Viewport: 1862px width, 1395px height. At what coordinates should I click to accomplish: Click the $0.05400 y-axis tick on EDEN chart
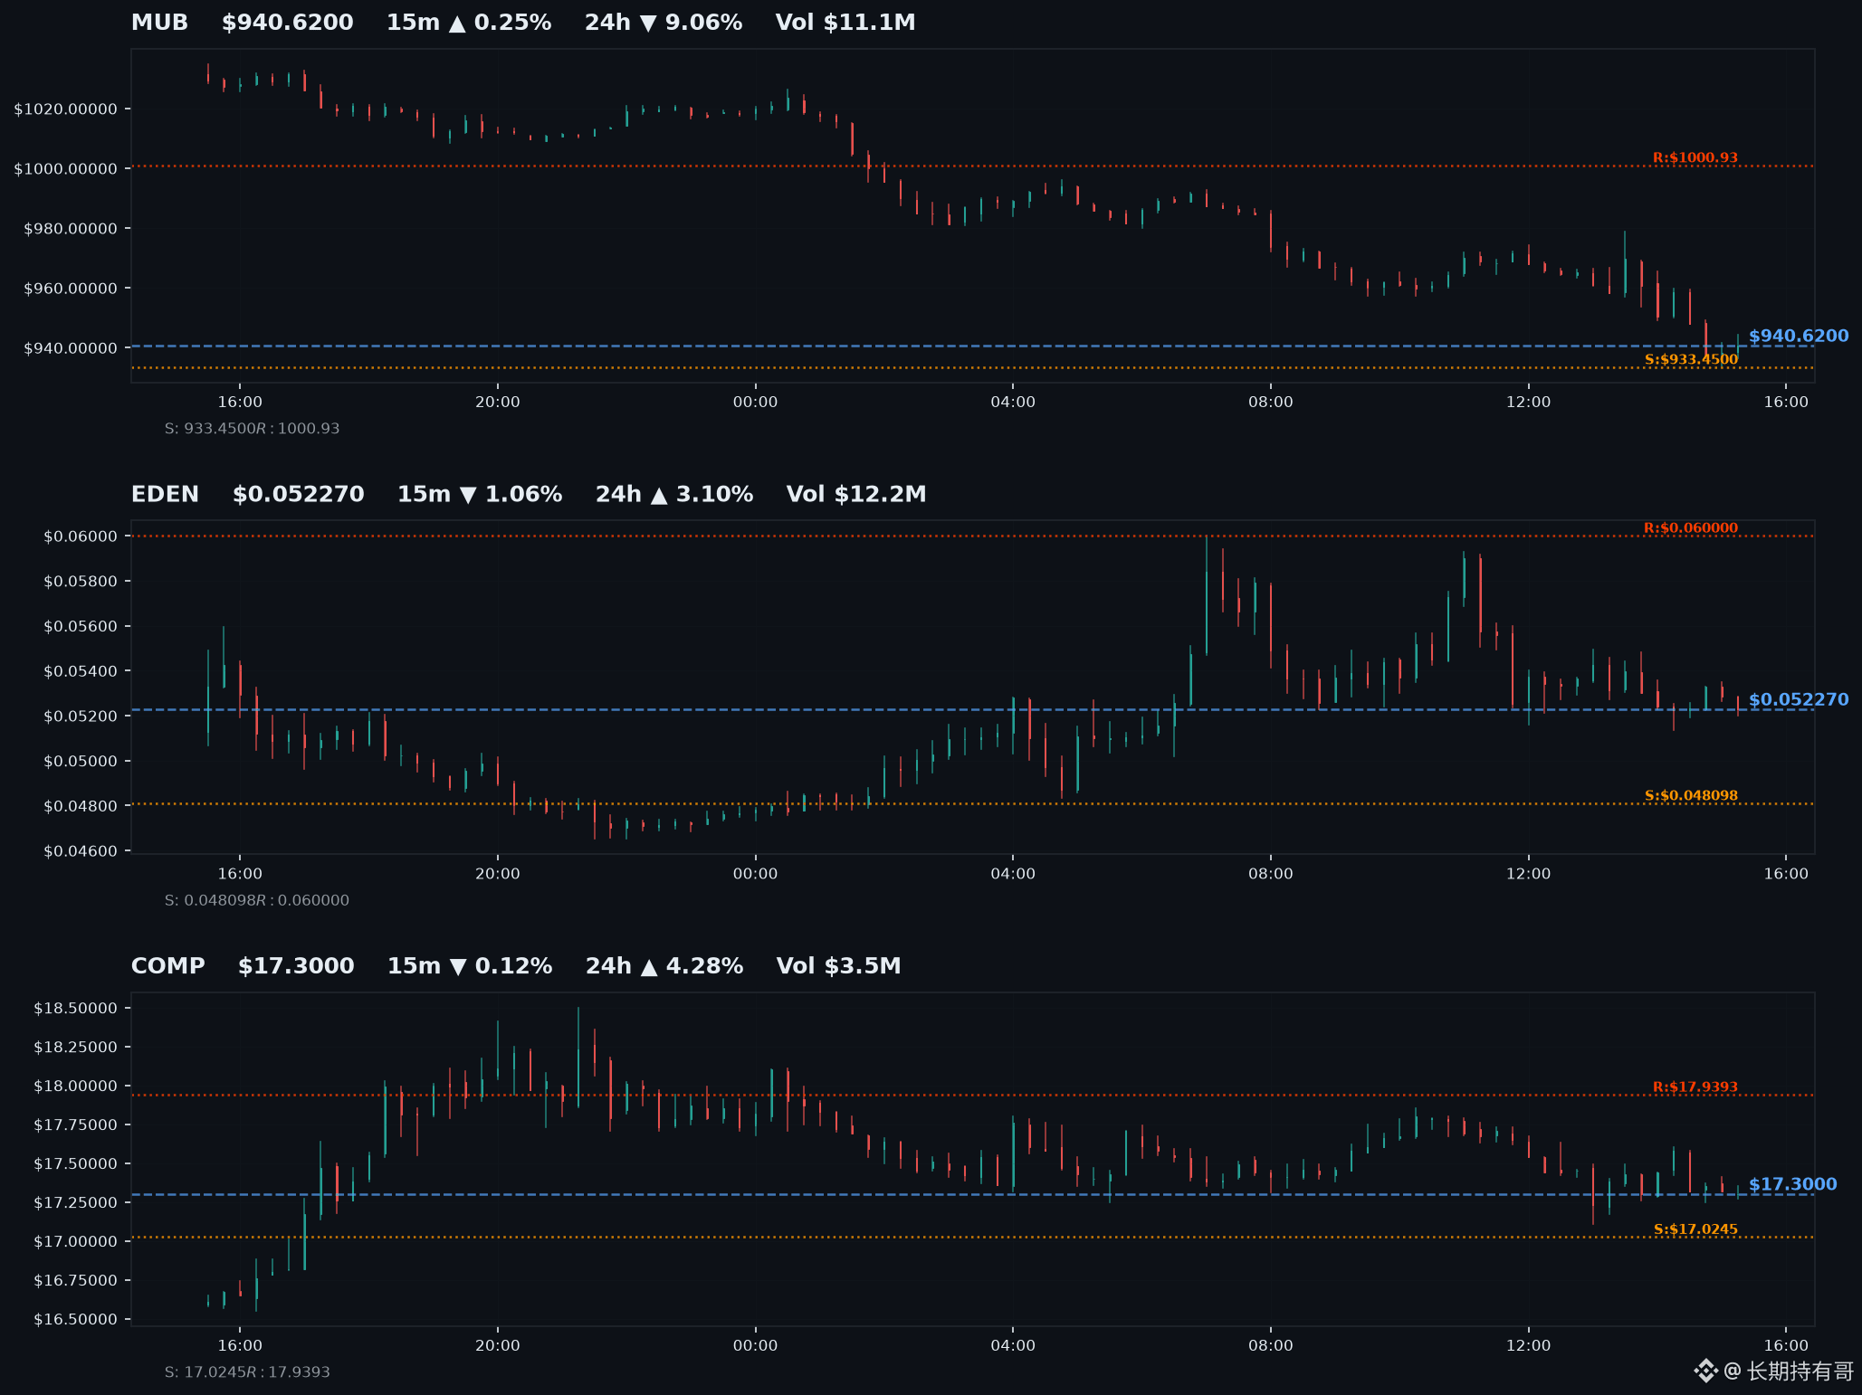click(x=81, y=671)
